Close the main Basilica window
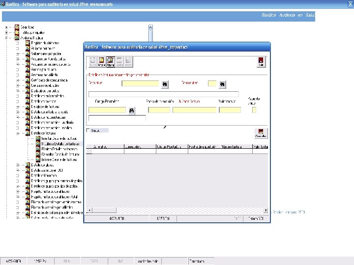 tap(351, 4)
